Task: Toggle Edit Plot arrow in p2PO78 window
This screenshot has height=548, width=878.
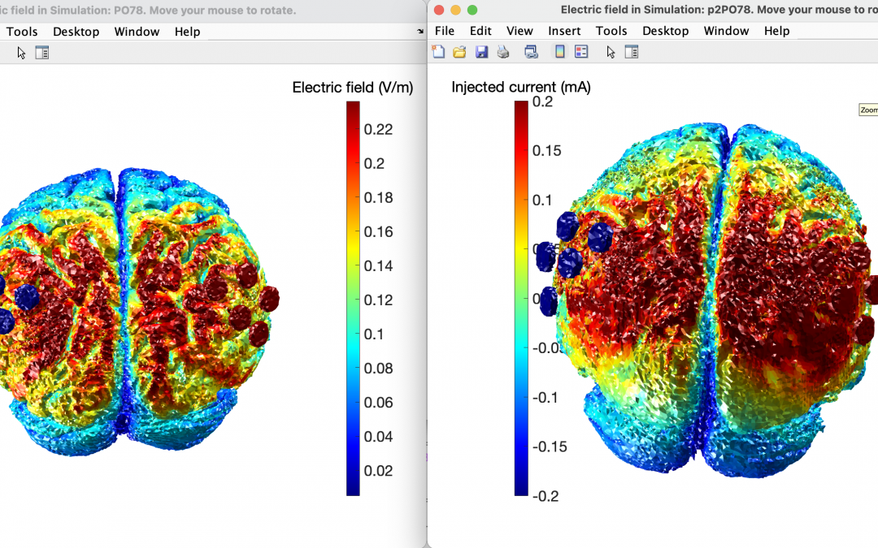Action: (610, 52)
